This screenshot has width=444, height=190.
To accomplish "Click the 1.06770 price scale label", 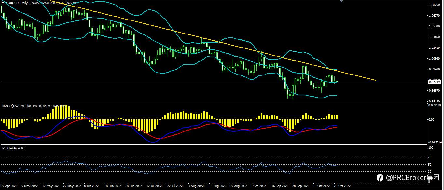I will point(435,16).
